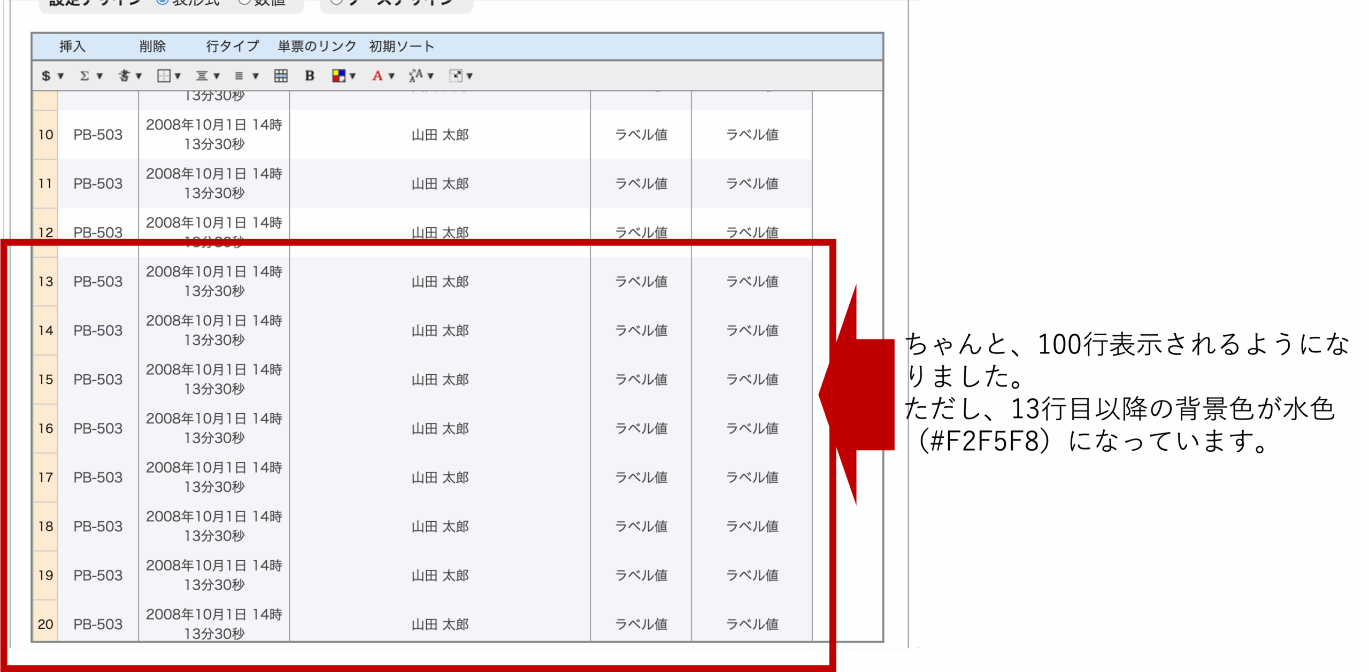1369x672 pixels.
Task: Click 山田 太郎 in row 13
Action: pos(440,282)
